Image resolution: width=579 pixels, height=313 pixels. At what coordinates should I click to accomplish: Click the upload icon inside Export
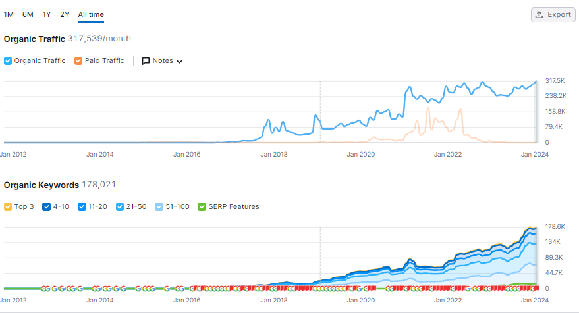(x=539, y=14)
